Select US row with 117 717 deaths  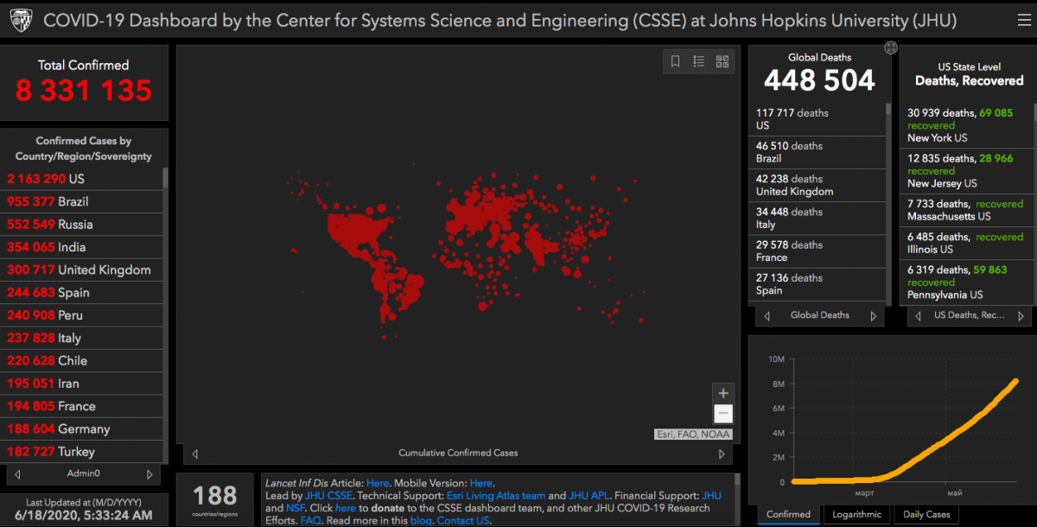point(817,119)
